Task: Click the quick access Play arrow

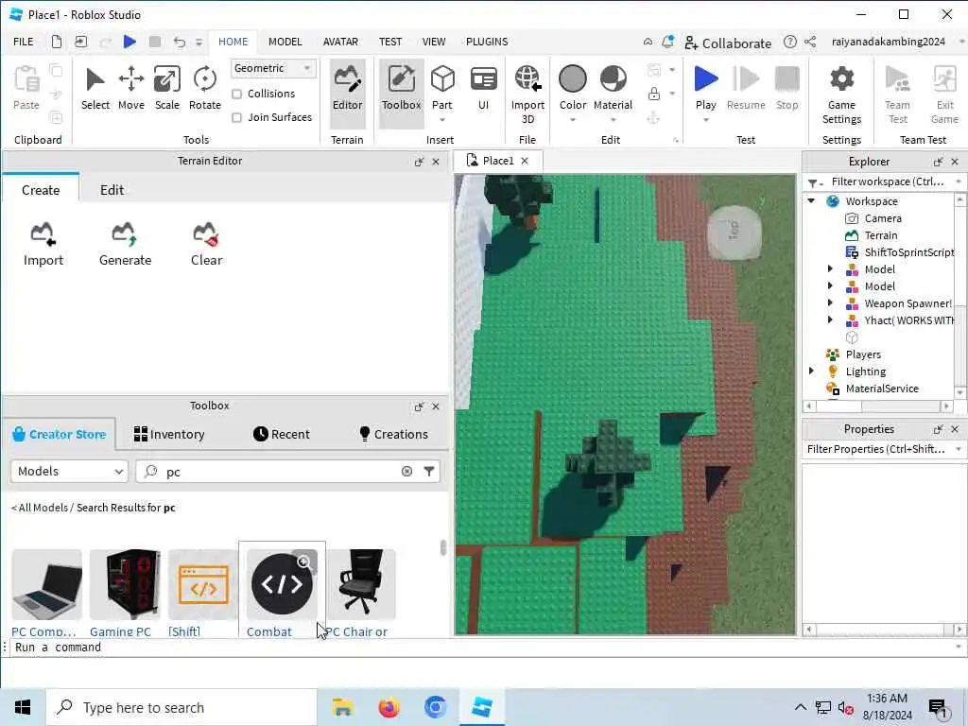Action: click(x=130, y=42)
